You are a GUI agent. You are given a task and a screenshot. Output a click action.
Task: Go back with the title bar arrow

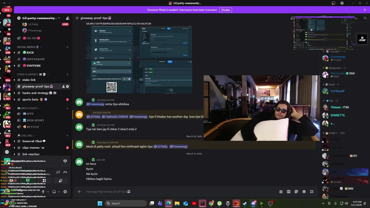click(4, 3)
